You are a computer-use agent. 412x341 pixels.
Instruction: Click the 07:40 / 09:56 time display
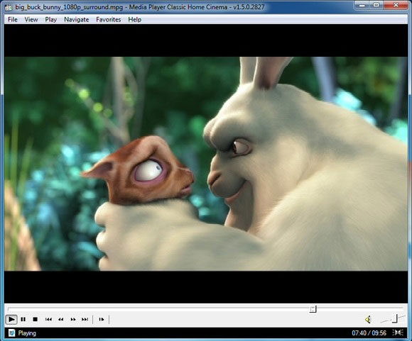(369, 333)
